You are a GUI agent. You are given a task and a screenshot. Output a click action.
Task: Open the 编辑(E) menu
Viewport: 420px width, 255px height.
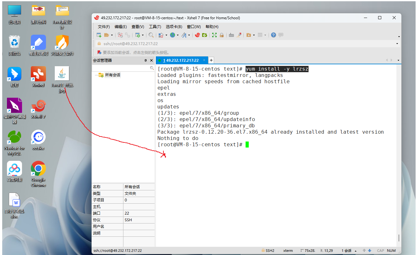[121, 27]
